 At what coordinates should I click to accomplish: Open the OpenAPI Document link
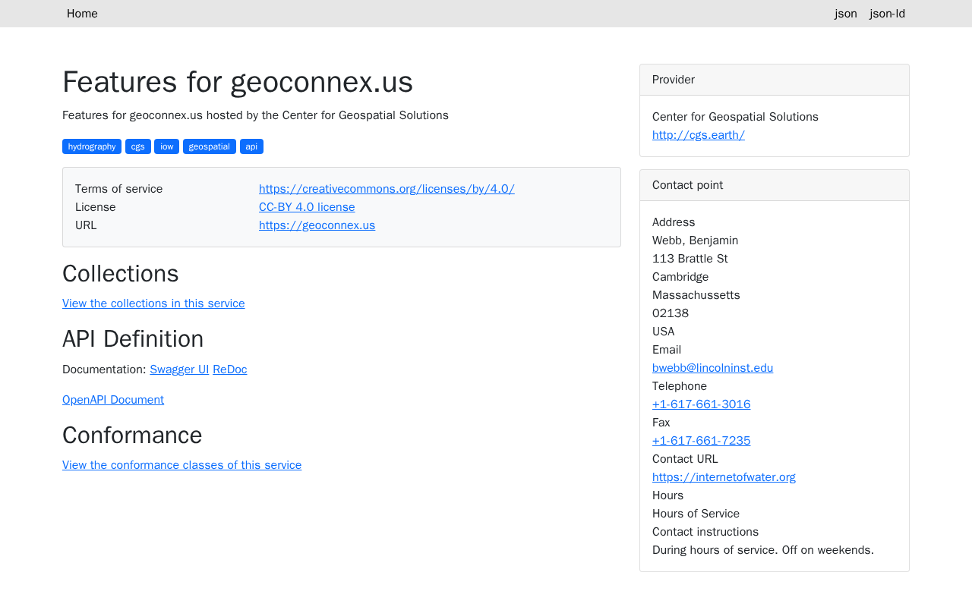click(113, 400)
